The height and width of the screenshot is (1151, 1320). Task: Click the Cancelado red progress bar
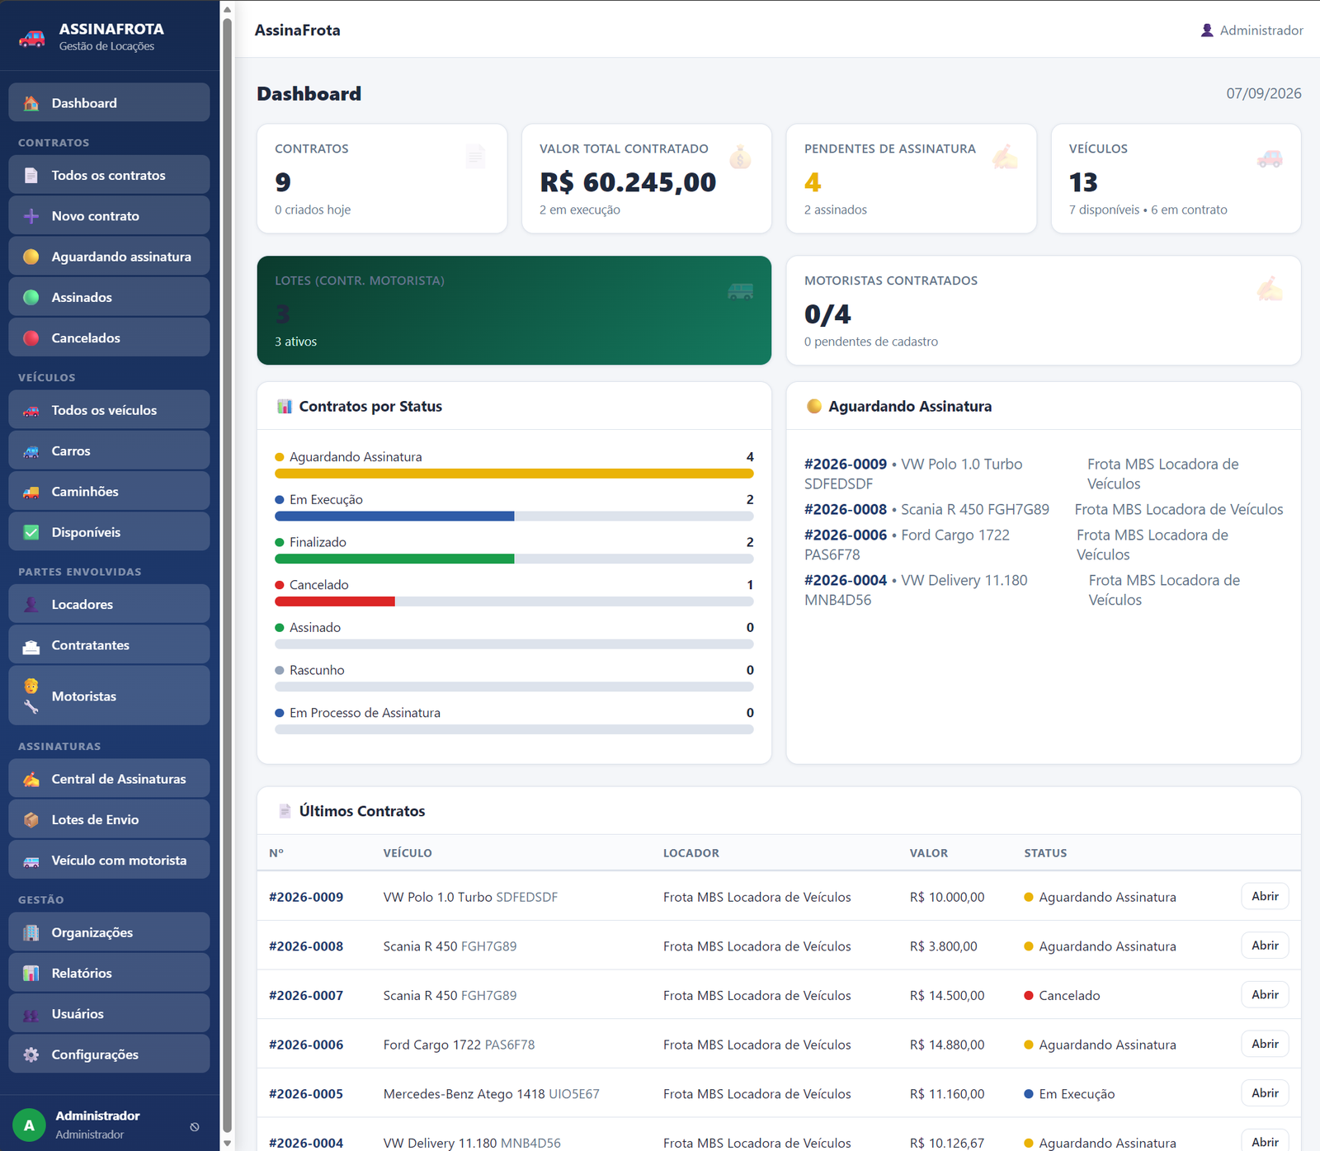coord(335,601)
